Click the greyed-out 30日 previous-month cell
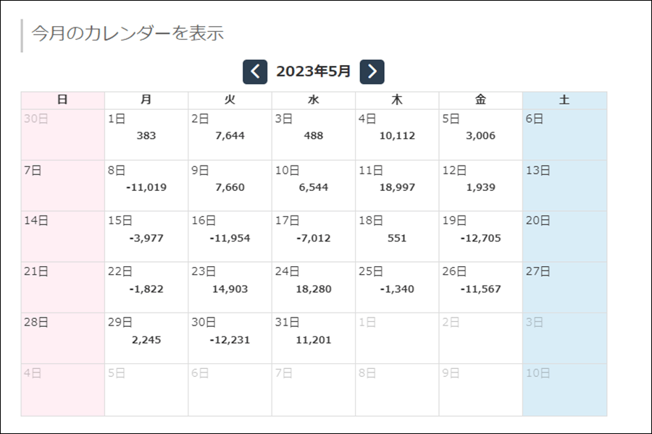 click(x=63, y=135)
